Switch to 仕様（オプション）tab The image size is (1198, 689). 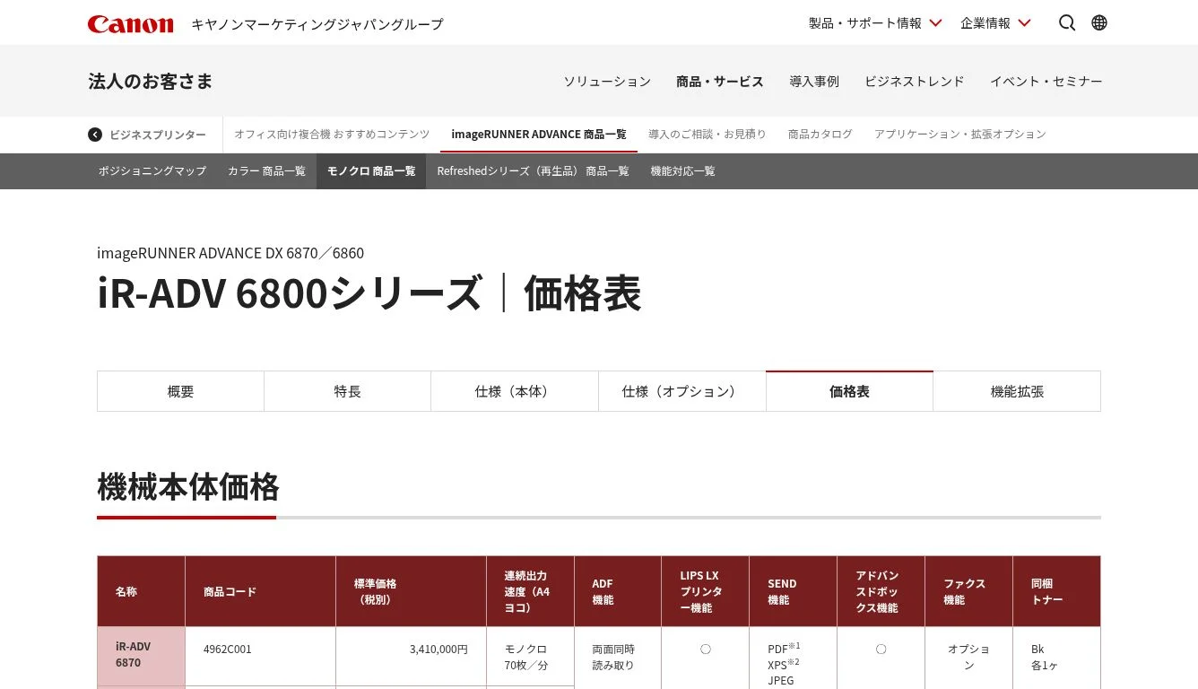[x=682, y=391]
